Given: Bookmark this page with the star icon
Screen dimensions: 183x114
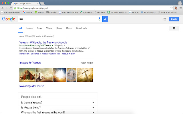Looking at the screenshot, I should pos(171,8).
